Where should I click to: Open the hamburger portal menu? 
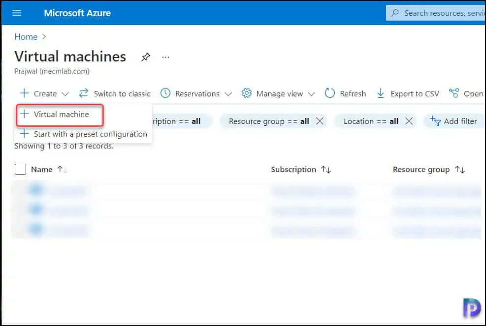tap(17, 13)
